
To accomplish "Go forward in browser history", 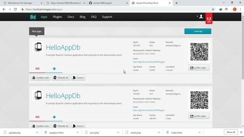I will pyautogui.click(x=10, y=9).
